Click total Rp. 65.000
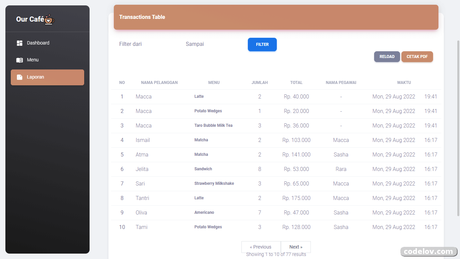 coord(296,183)
